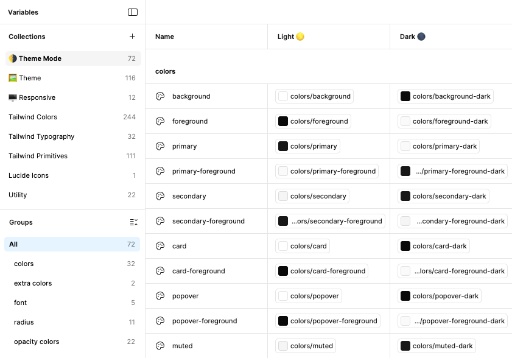
Task: Click the secondary variable name cell
Action: pyautogui.click(x=189, y=196)
